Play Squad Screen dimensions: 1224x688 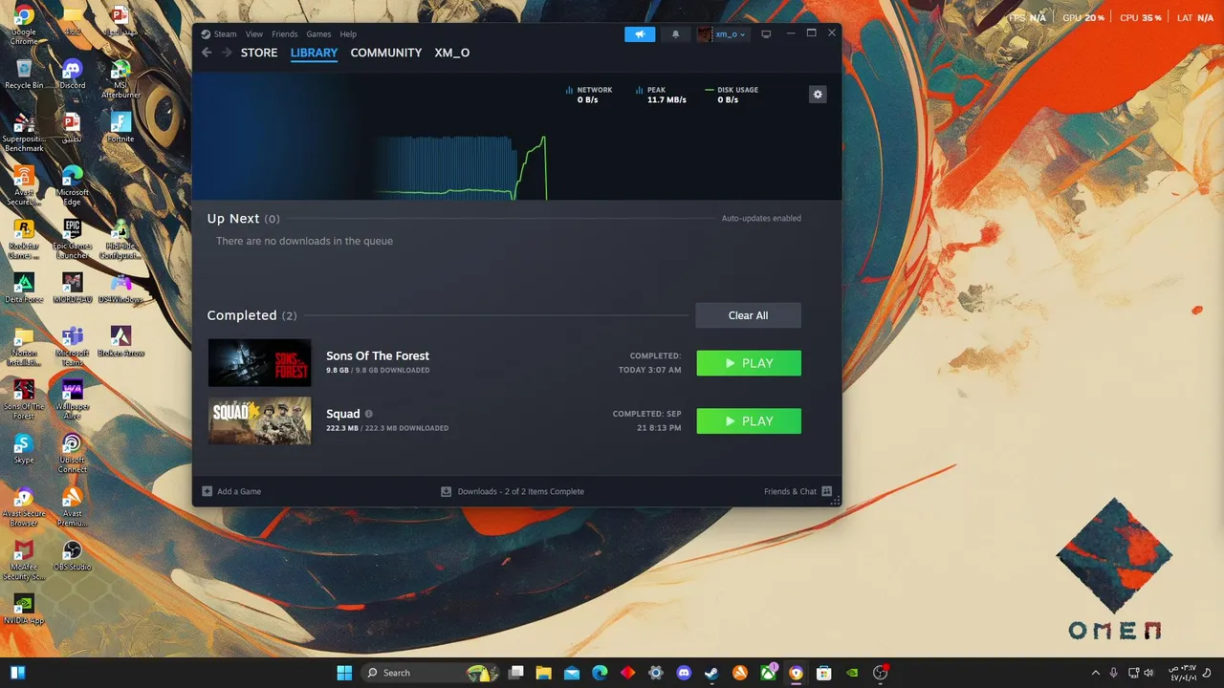coord(749,421)
